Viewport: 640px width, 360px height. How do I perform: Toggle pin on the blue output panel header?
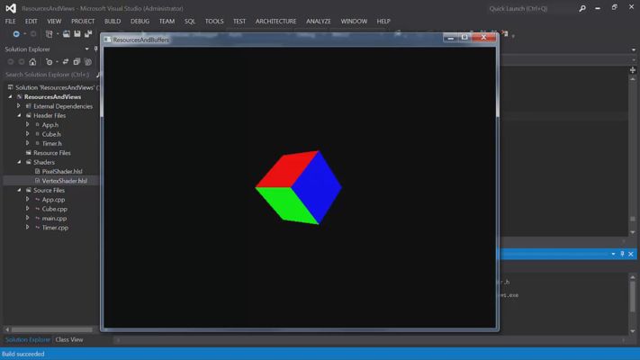click(x=622, y=254)
